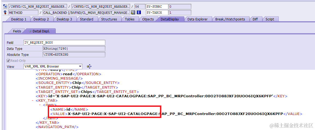315x130 pixels.
Task: Select the DetailDisplay tab
Action: (170, 19)
